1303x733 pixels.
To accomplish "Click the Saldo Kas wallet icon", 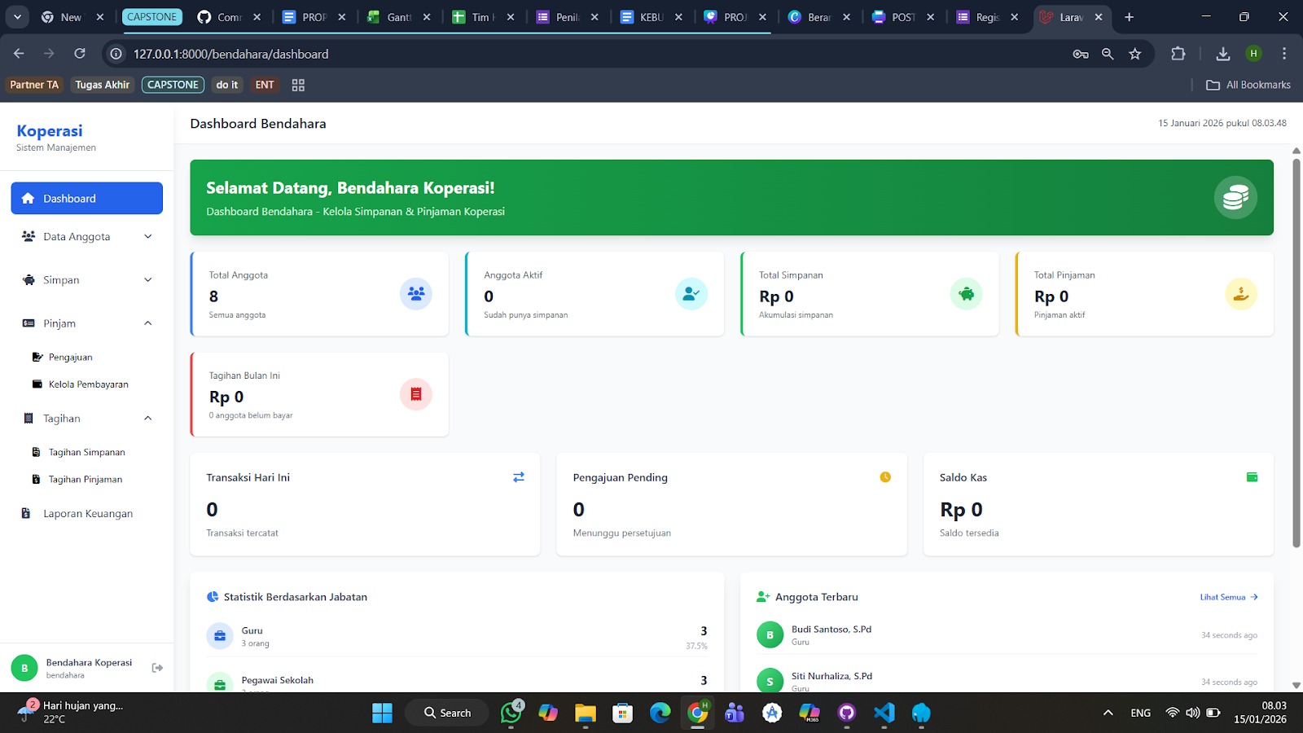I will pyautogui.click(x=1252, y=477).
